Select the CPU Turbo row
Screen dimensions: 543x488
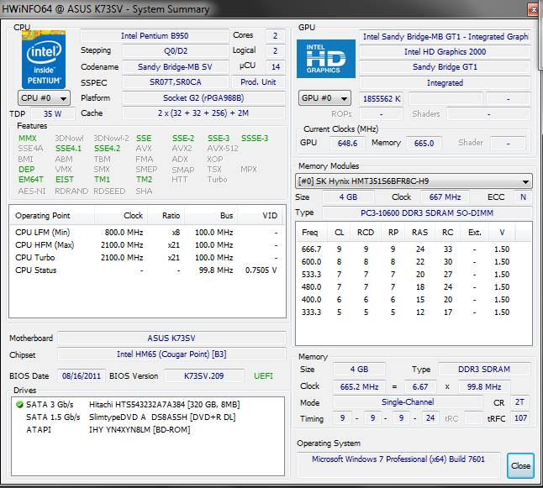tap(147, 258)
